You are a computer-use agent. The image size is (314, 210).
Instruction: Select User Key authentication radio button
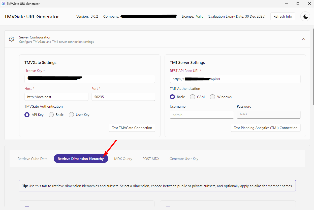[71, 115]
